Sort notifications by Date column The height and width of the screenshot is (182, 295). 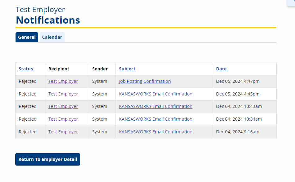click(x=221, y=69)
